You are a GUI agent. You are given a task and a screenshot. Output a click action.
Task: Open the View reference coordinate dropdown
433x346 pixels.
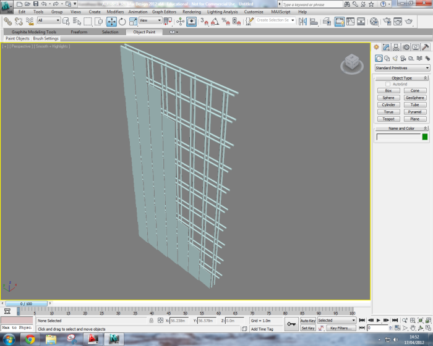(x=150, y=21)
